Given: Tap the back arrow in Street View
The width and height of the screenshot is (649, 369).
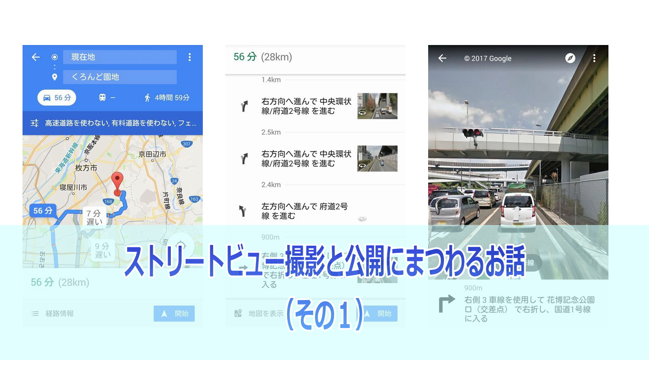Looking at the screenshot, I should 442,58.
